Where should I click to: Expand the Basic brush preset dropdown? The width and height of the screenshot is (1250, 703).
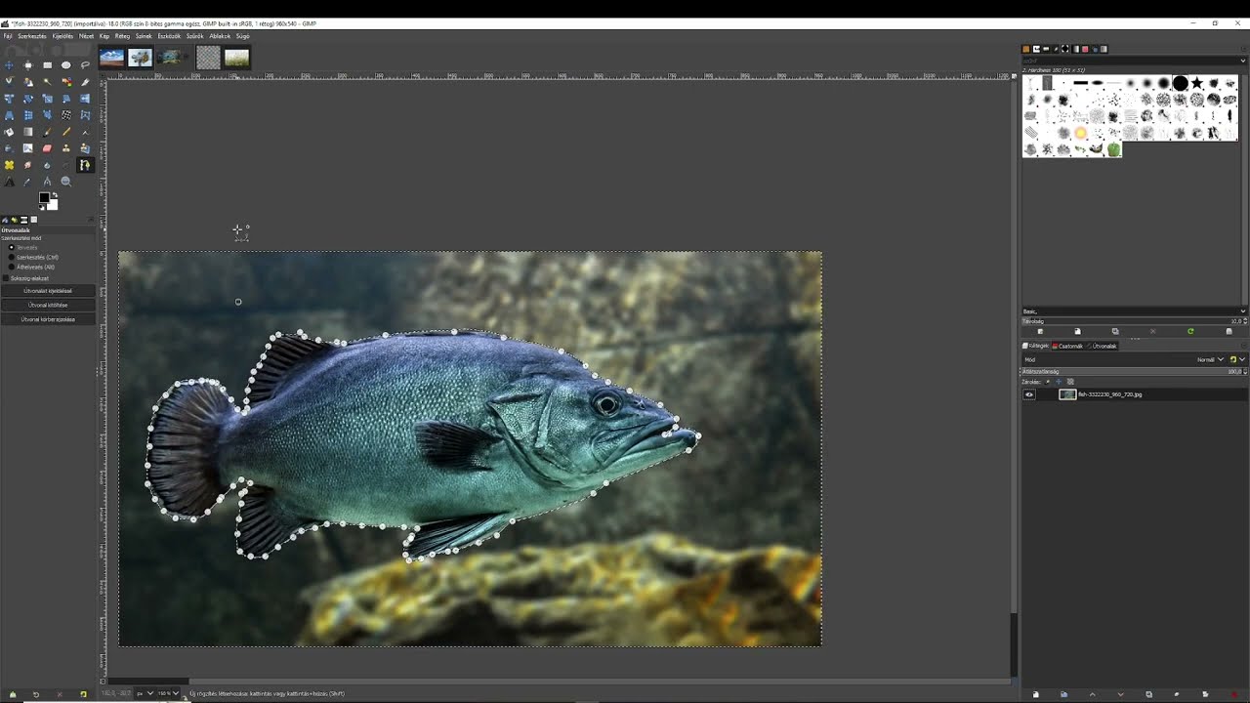[1242, 311]
